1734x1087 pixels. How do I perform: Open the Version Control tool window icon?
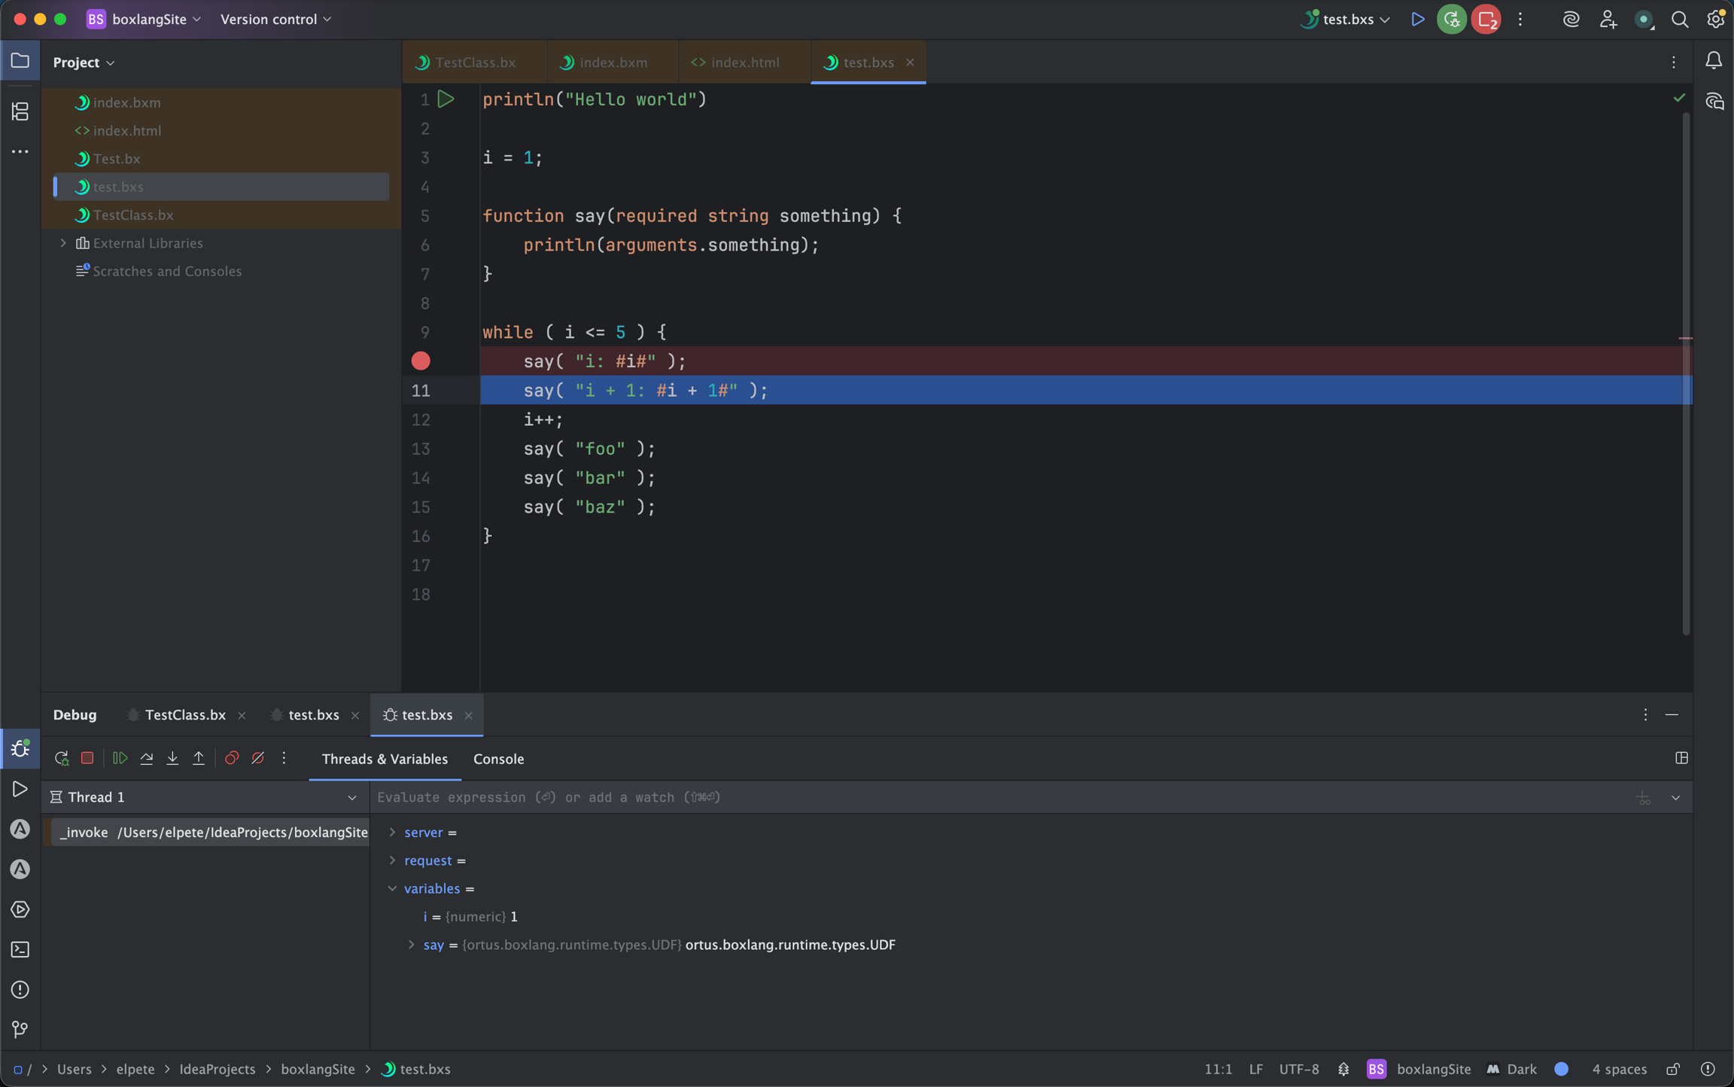coord(20,1030)
